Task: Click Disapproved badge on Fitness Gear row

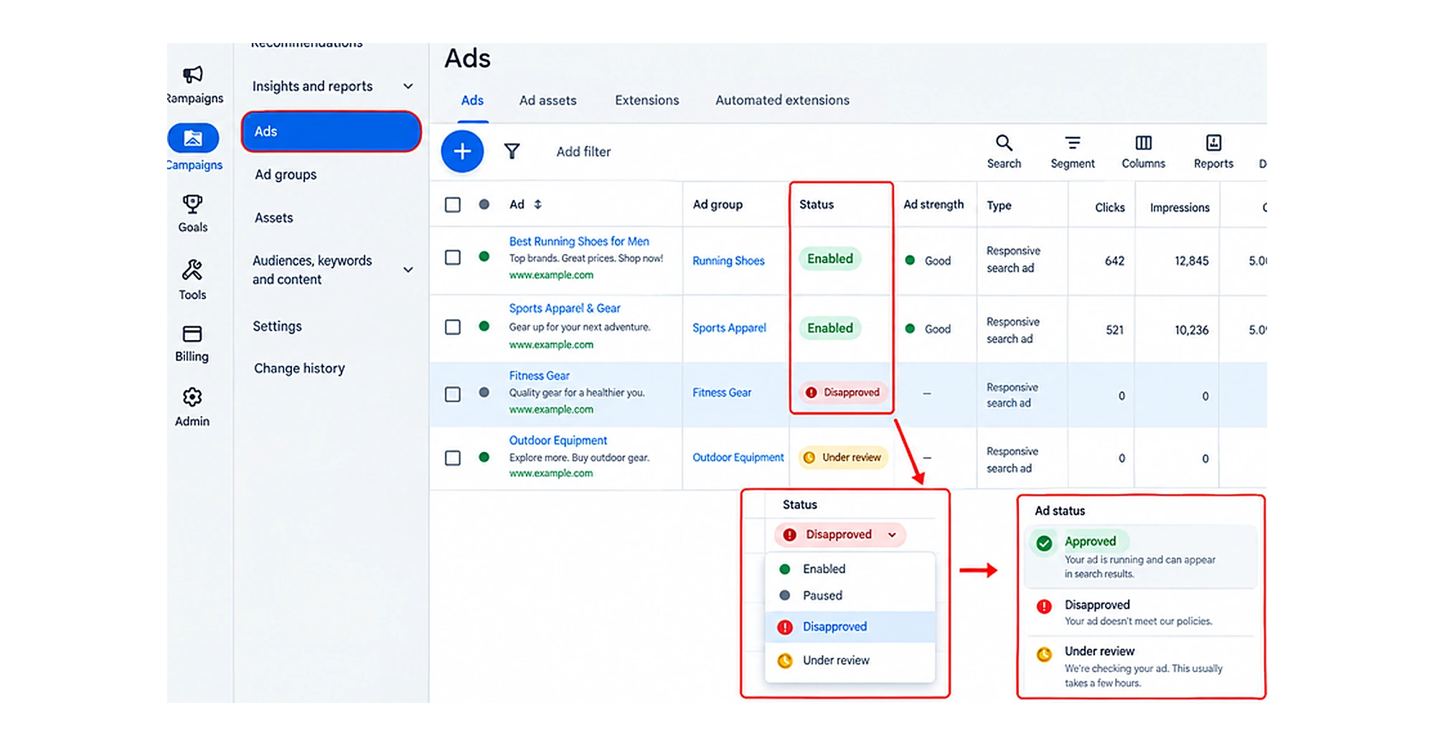Action: (843, 392)
